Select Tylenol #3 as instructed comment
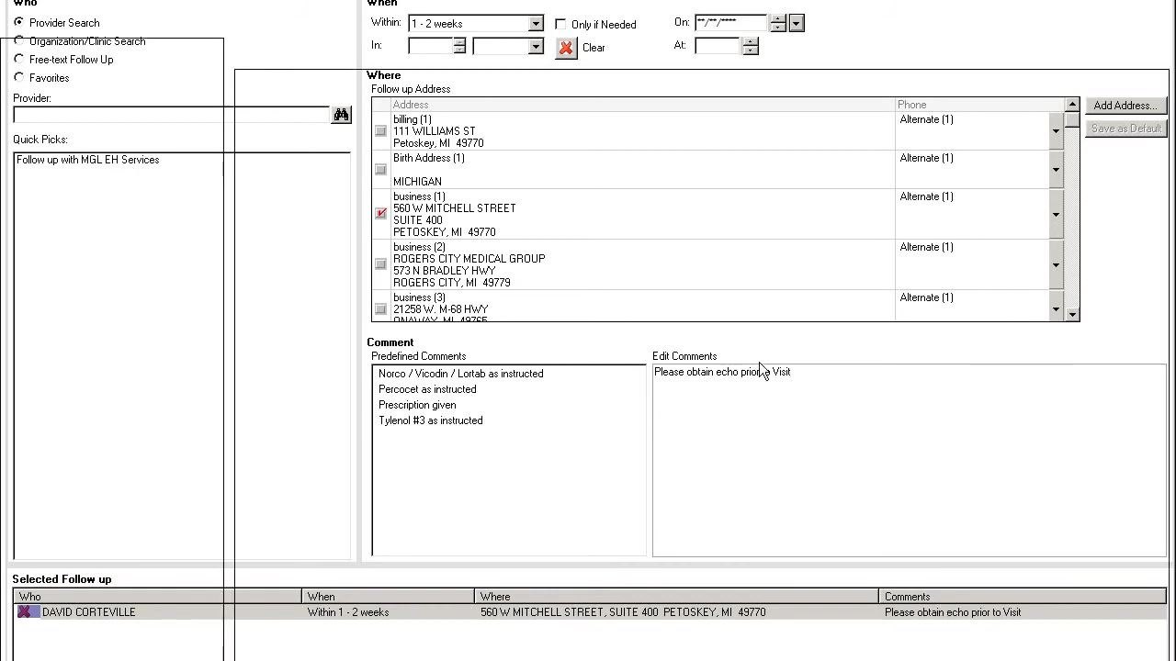Viewport: 1176px width, 661px height. 431,420
